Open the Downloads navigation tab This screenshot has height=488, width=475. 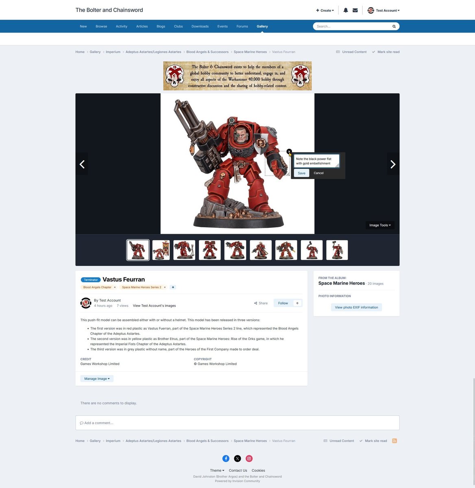tap(200, 26)
